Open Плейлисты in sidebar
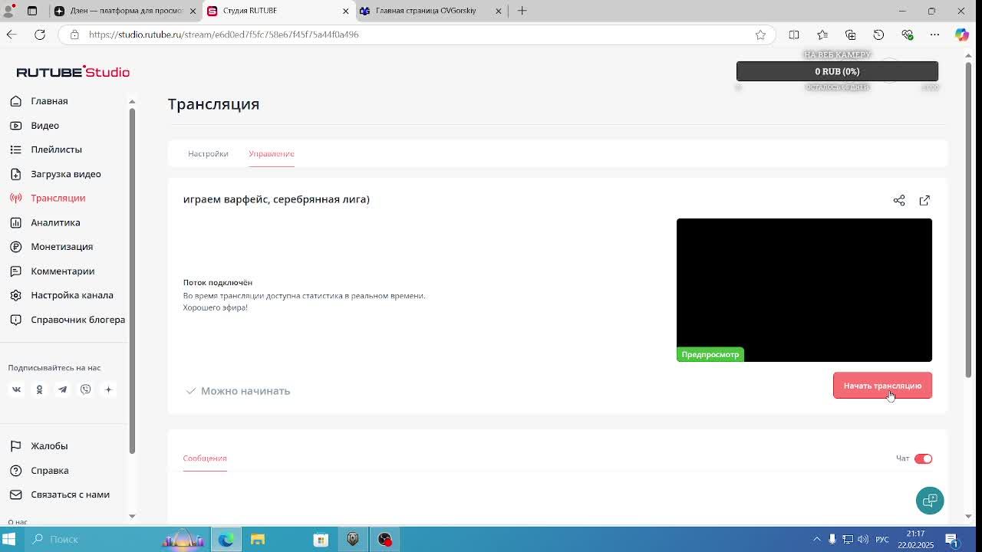The width and height of the screenshot is (982, 552). [x=56, y=149]
